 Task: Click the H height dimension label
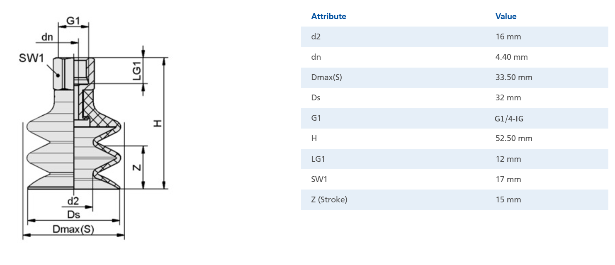click(x=158, y=124)
